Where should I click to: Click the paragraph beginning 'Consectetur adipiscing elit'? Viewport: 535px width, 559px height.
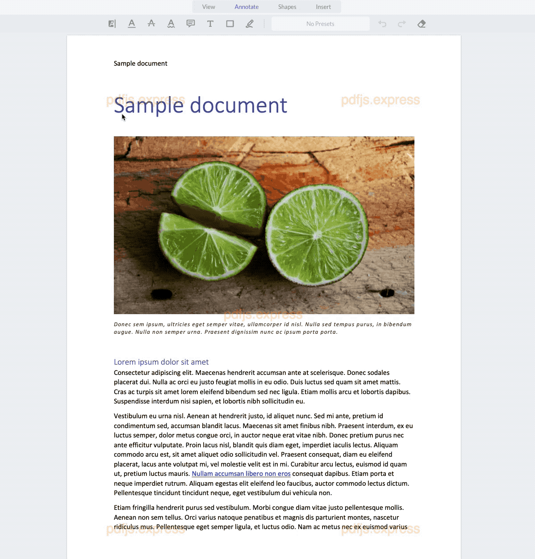pyautogui.click(x=262, y=387)
